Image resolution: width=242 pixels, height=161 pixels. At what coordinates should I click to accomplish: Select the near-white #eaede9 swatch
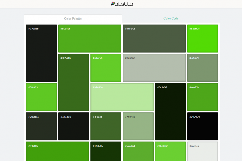[x=202, y=152]
